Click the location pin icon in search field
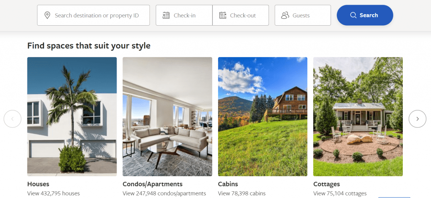This screenshot has height=198, width=431. coord(47,15)
